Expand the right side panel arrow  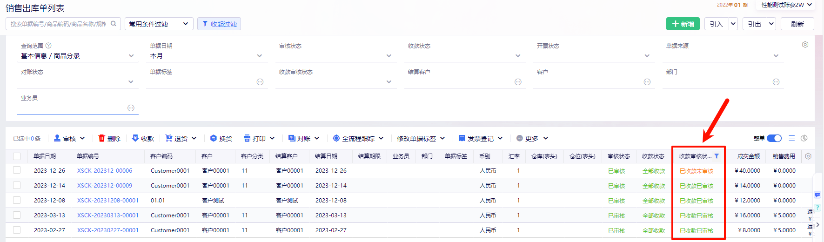818,224
